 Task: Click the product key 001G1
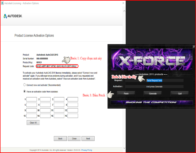pyautogui.click(x=39, y=62)
